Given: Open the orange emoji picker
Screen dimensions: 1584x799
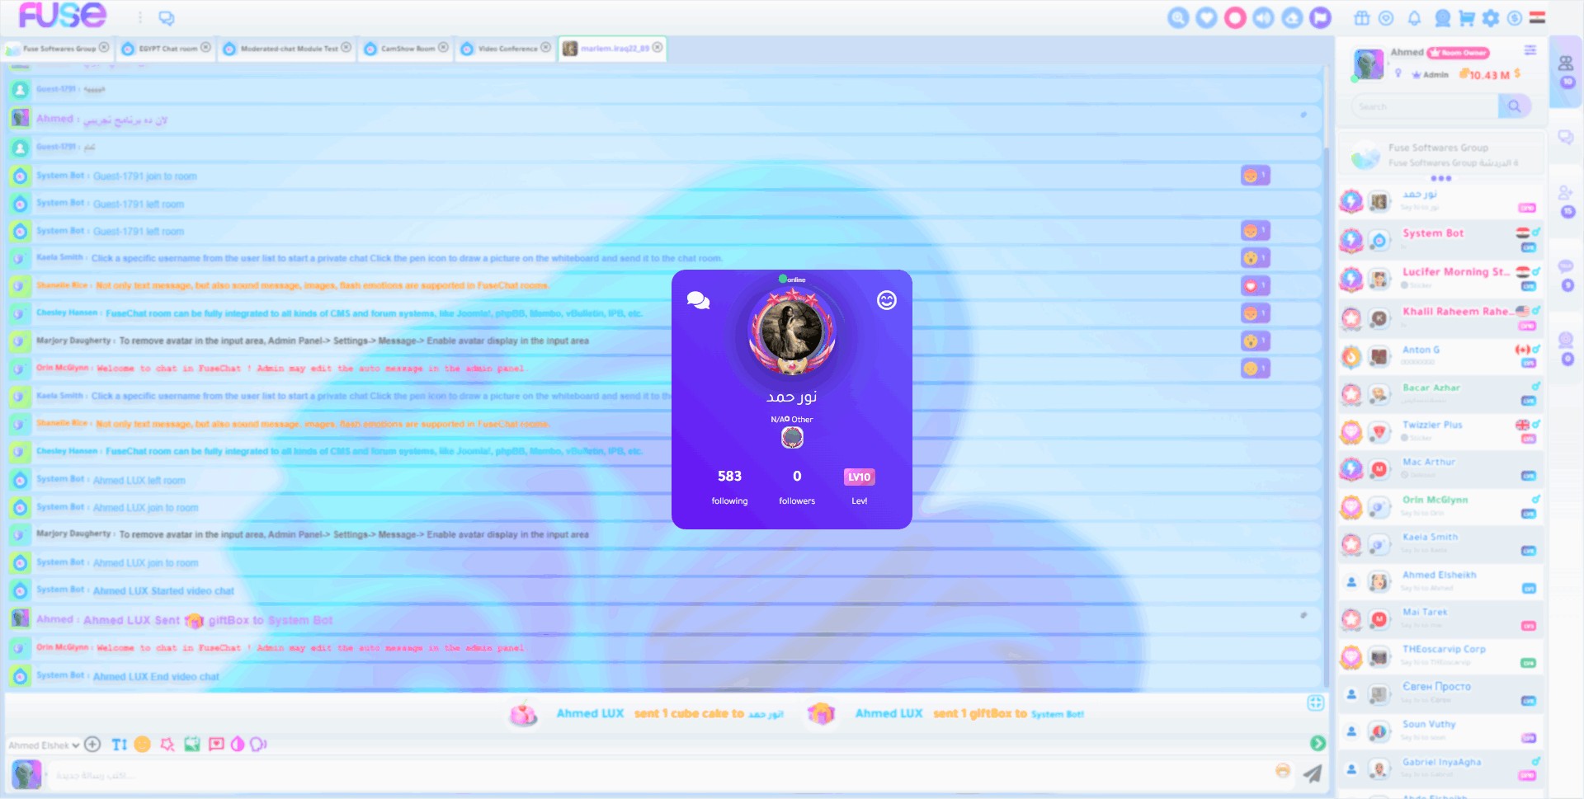Looking at the screenshot, I should [x=142, y=744].
